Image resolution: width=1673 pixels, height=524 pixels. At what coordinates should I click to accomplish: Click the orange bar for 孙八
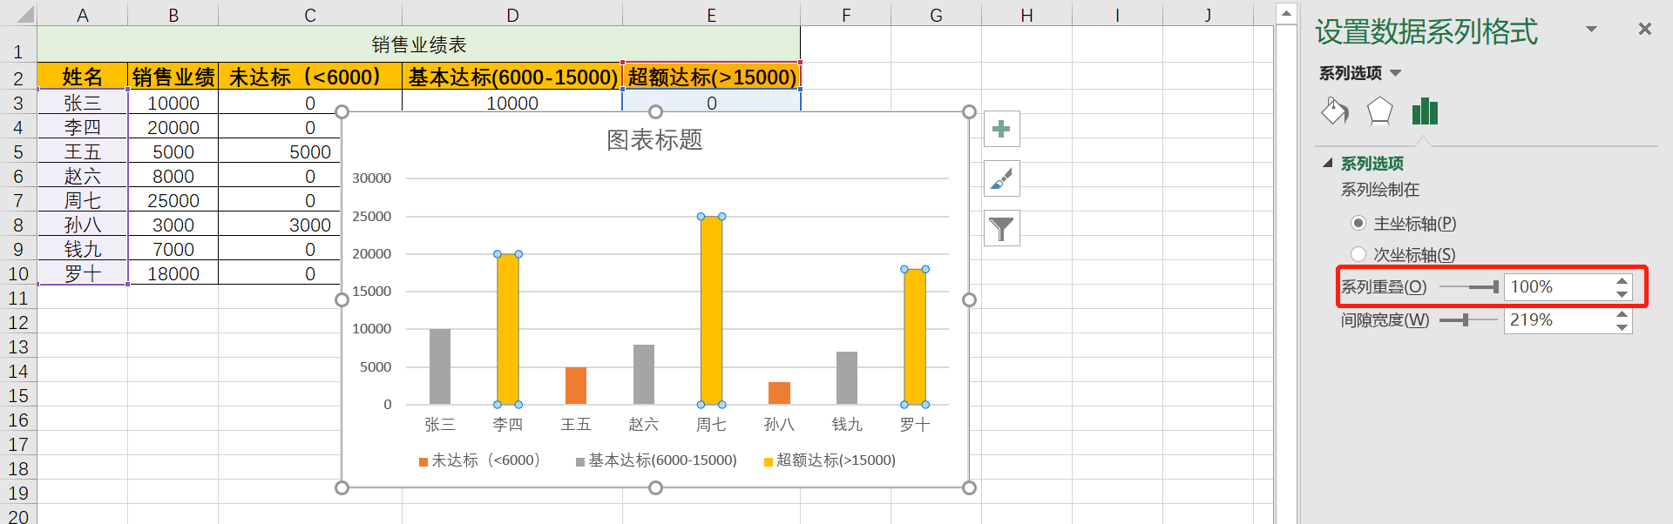pyautogui.click(x=779, y=393)
